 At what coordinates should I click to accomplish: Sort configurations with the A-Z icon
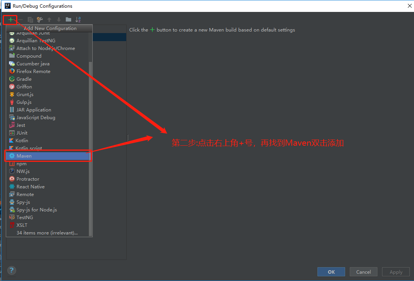(78, 20)
